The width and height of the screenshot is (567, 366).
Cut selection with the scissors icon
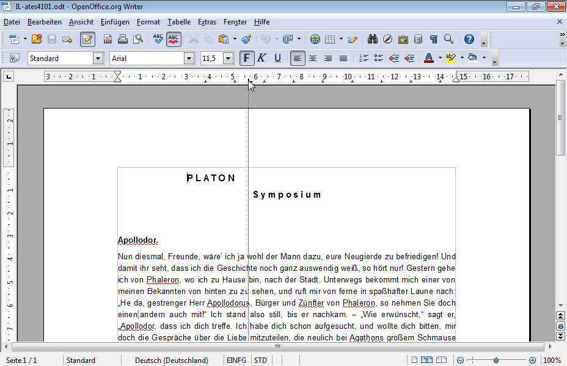[x=194, y=39]
